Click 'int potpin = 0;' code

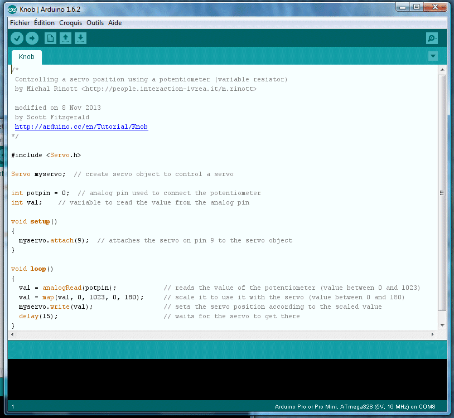click(x=40, y=193)
